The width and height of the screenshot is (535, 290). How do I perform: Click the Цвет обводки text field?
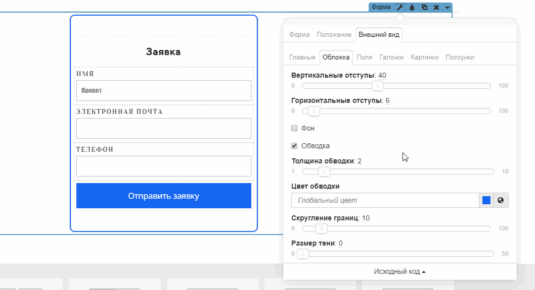[385, 200]
